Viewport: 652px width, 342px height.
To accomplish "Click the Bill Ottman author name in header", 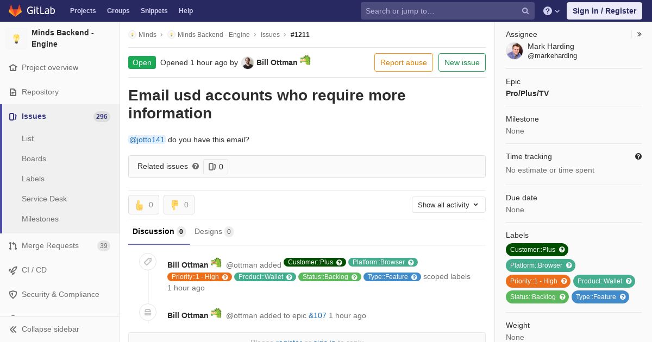I will pos(277,62).
